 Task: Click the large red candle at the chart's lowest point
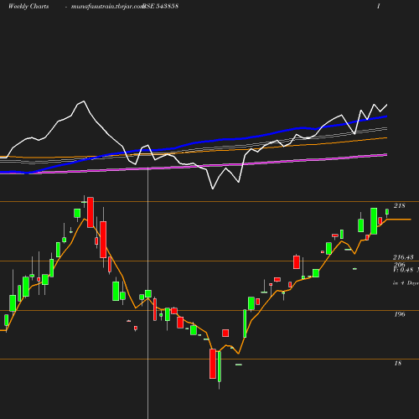[x=213, y=364]
